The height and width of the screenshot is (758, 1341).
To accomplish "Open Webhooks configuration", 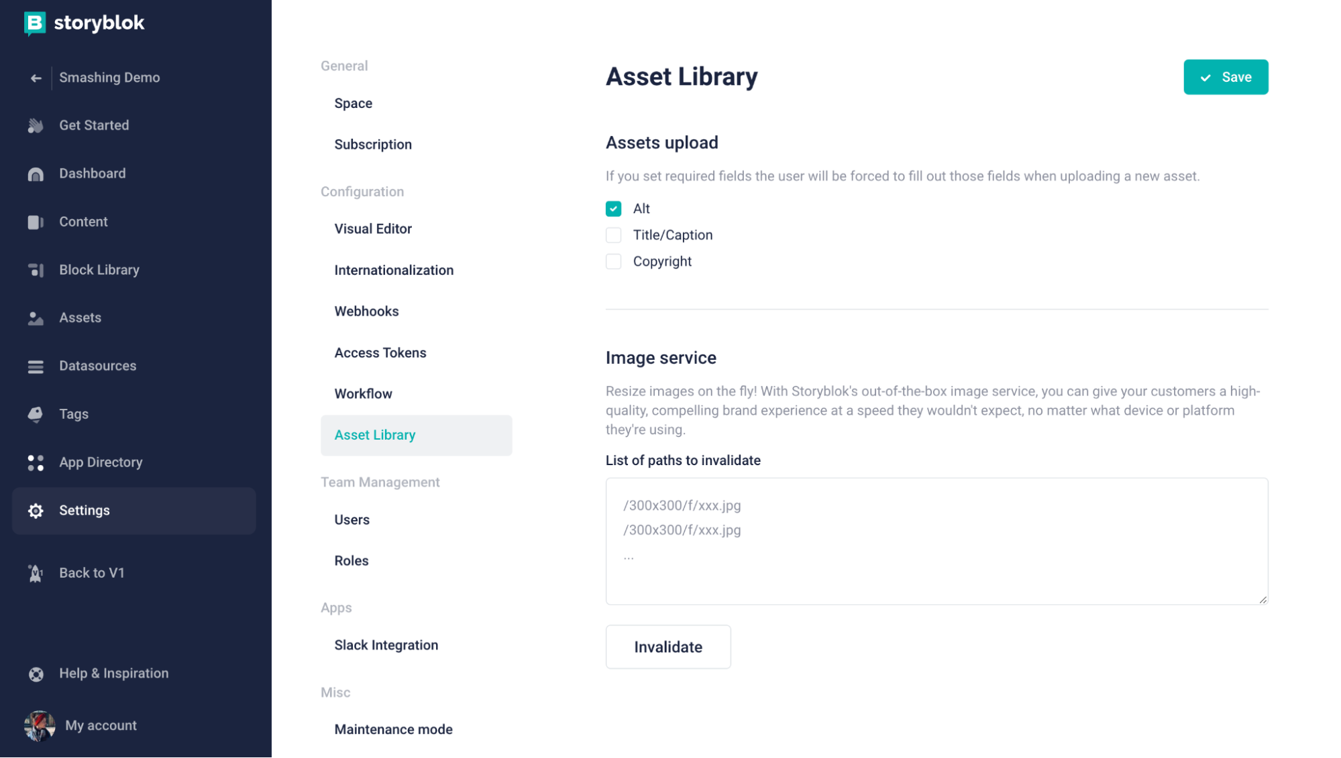I will pos(366,311).
